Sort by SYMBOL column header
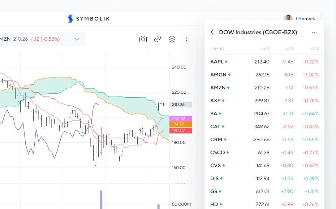The width and height of the screenshot is (336, 209). click(218, 49)
